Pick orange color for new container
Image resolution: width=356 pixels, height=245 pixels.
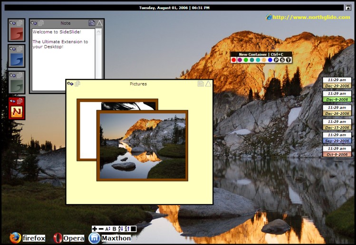(x=264, y=60)
